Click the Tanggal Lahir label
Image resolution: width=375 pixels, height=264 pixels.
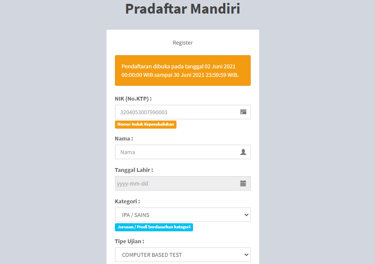click(x=134, y=170)
